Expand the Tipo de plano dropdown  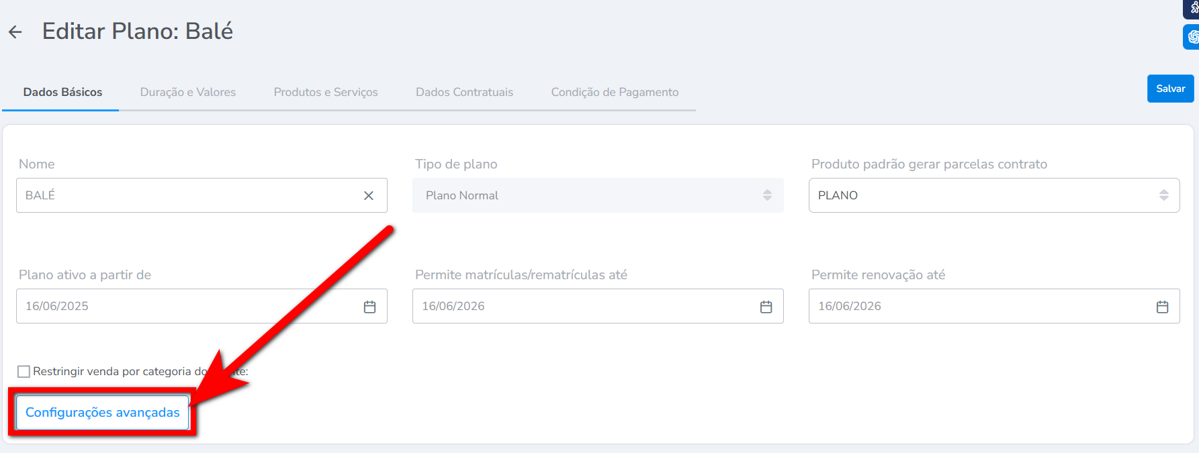click(598, 195)
